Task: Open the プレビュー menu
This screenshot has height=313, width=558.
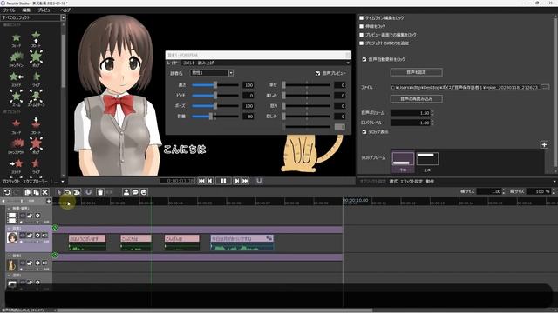Action: 45,10
